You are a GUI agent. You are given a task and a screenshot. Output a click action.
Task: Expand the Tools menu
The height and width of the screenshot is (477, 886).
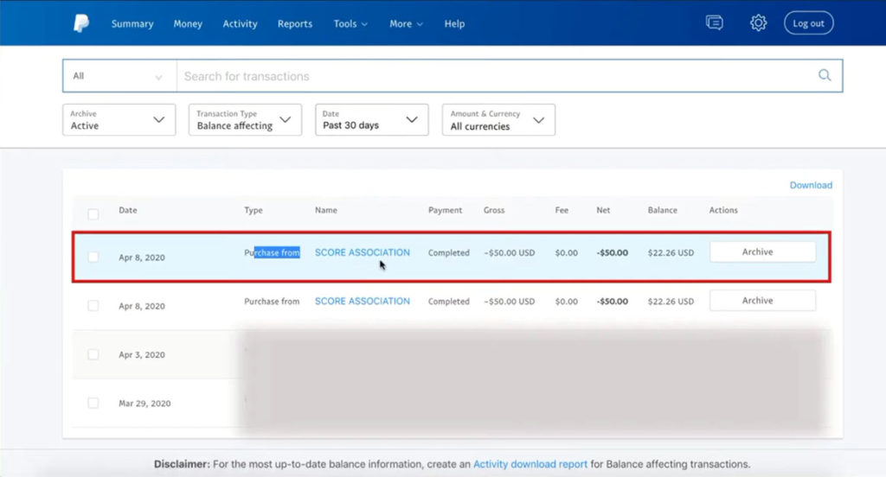350,23
